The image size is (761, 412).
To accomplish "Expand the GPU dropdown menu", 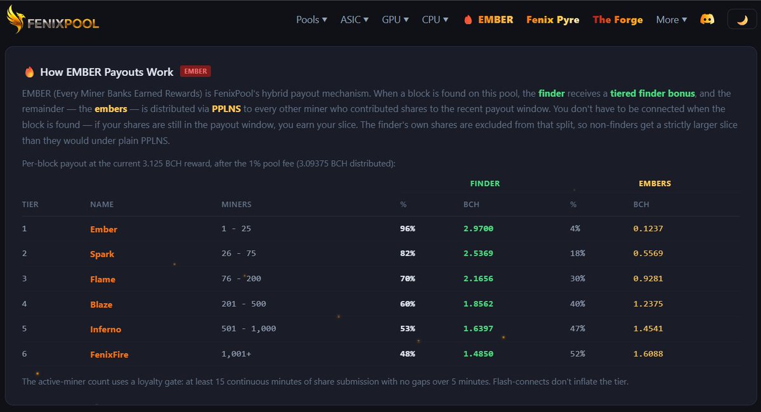I will coord(395,20).
